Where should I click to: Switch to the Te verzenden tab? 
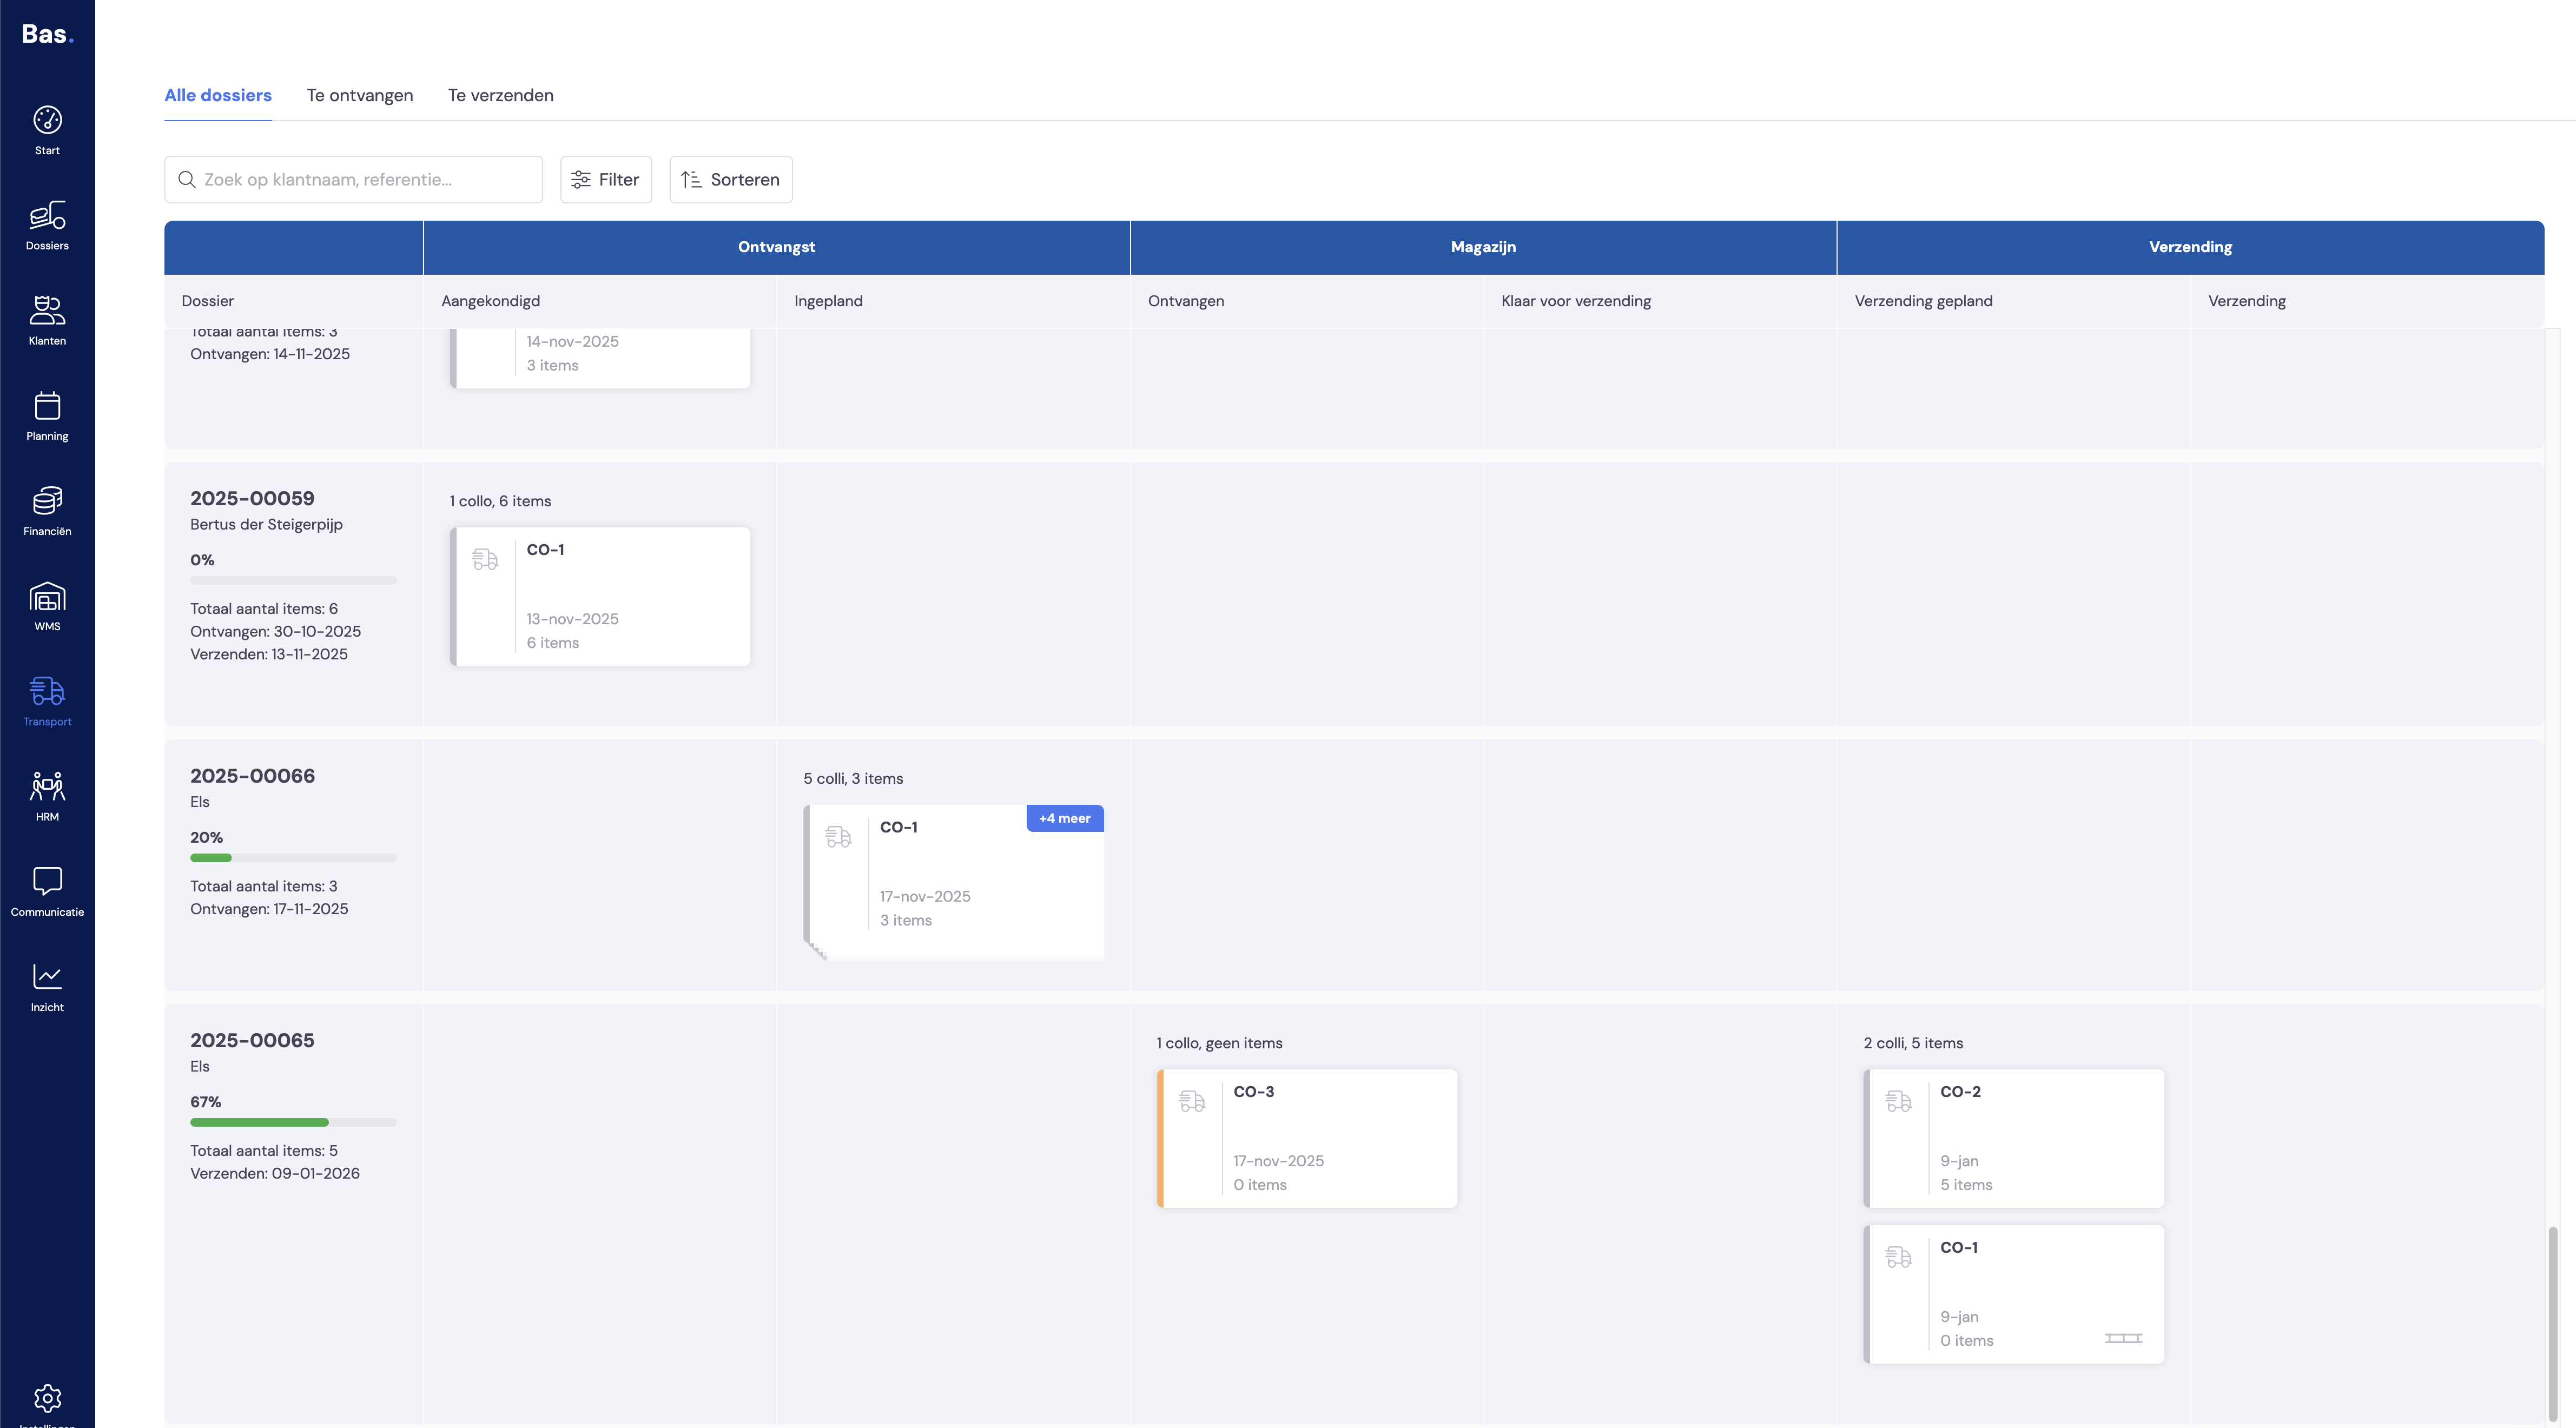coord(501,95)
